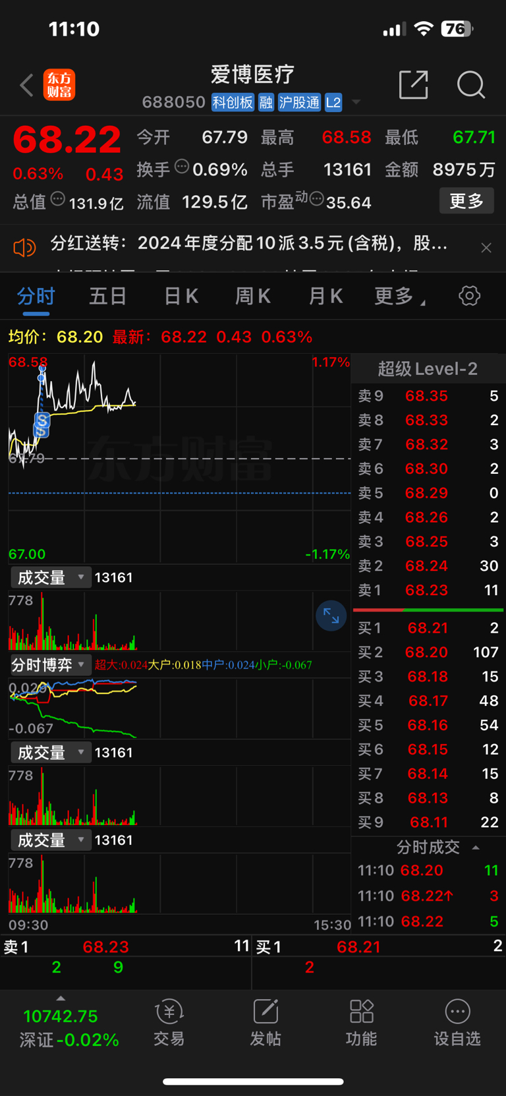Image resolution: width=506 pixels, height=1096 pixels.
Task: Open 更多 quote details button
Action: pos(466,201)
